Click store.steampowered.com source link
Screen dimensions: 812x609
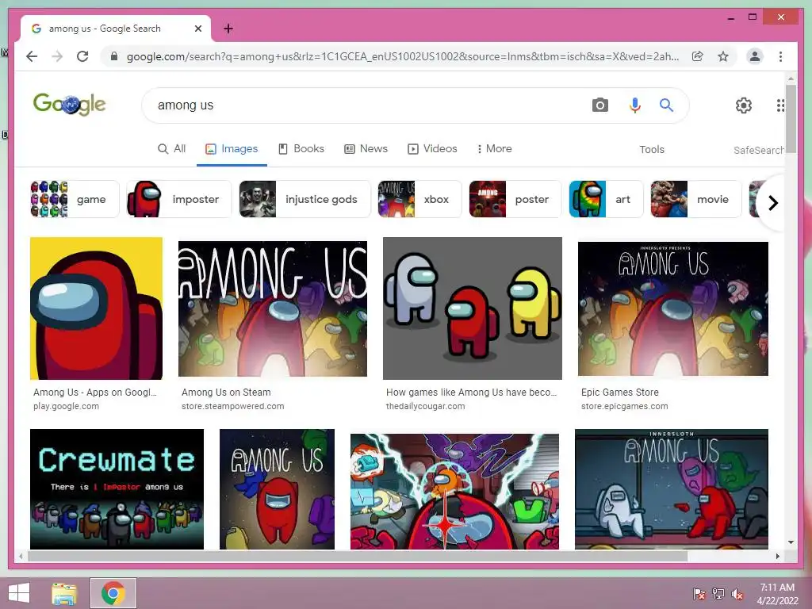point(232,407)
